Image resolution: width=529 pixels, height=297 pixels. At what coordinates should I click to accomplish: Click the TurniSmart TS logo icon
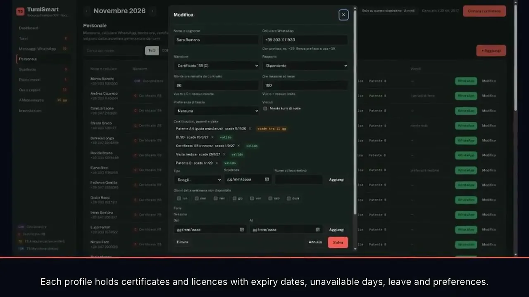tap(20, 12)
